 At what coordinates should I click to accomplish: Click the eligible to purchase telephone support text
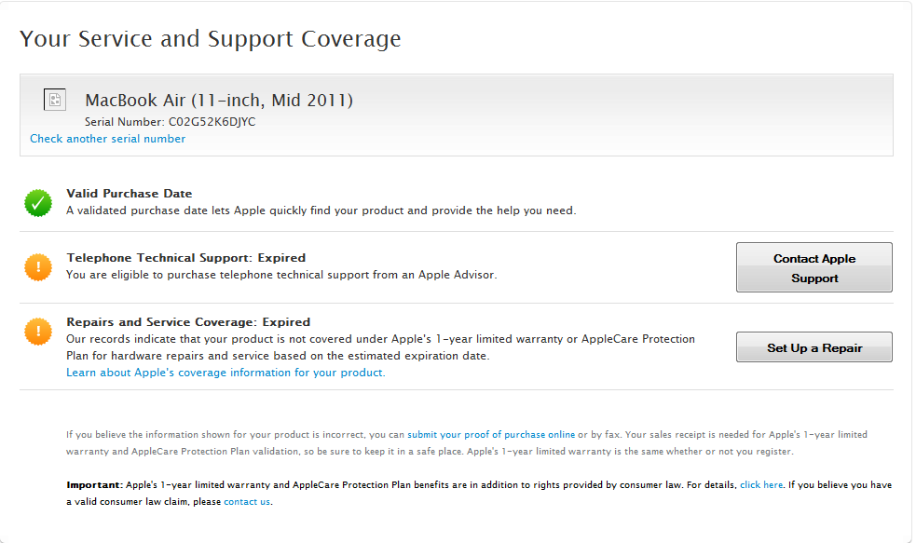280,275
